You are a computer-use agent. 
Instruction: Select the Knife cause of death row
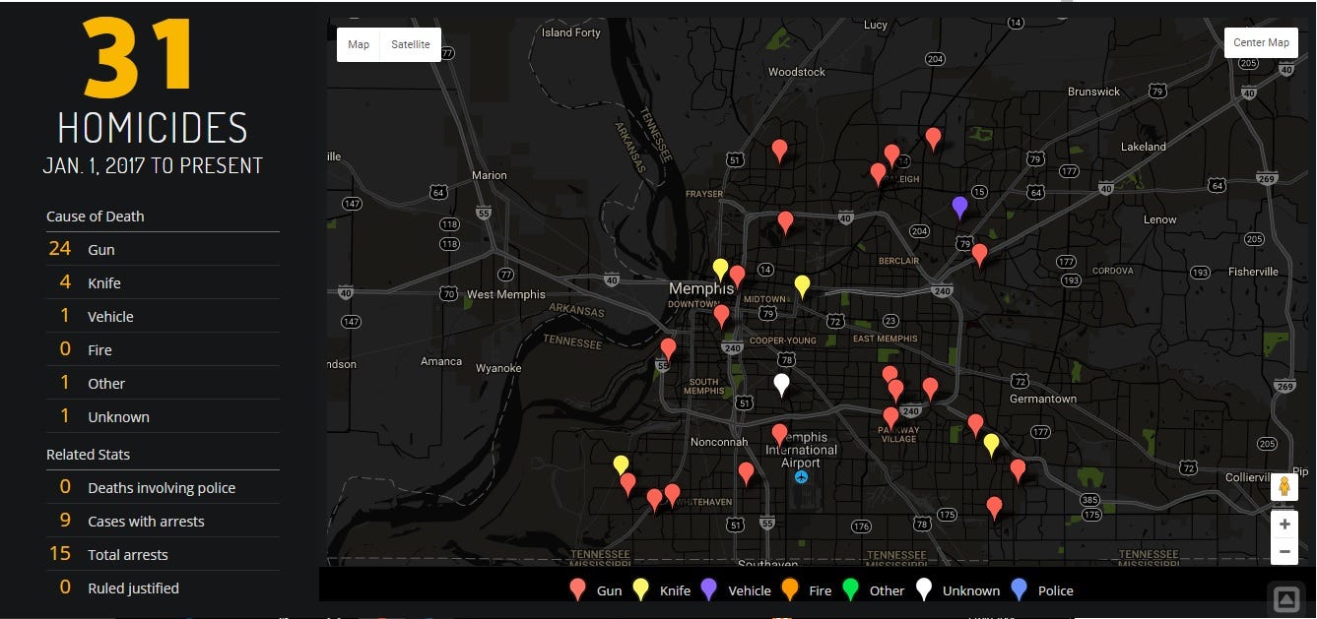tap(163, 282)
